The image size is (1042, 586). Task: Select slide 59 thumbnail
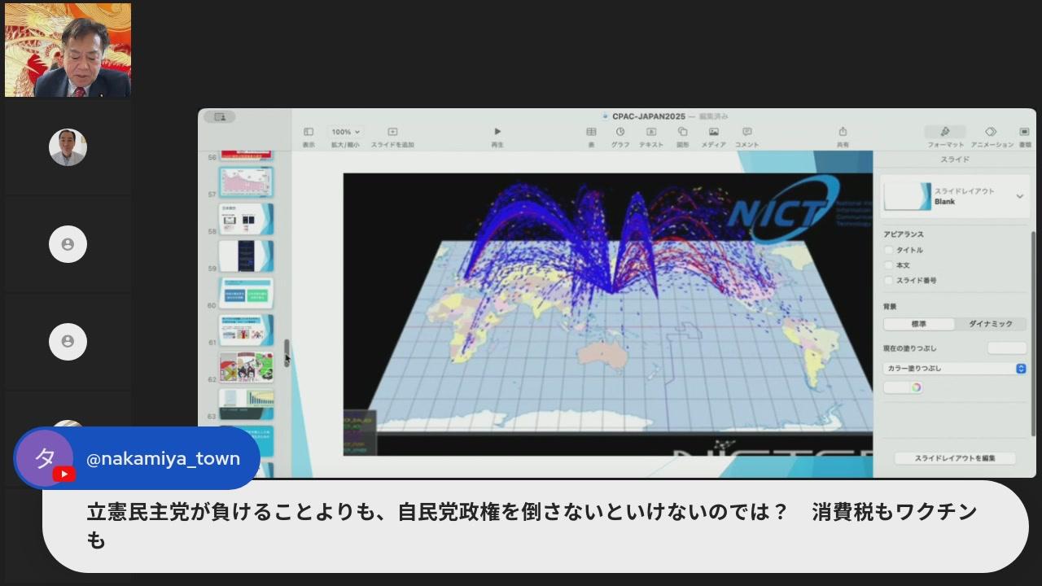click(x=247, y=256)
